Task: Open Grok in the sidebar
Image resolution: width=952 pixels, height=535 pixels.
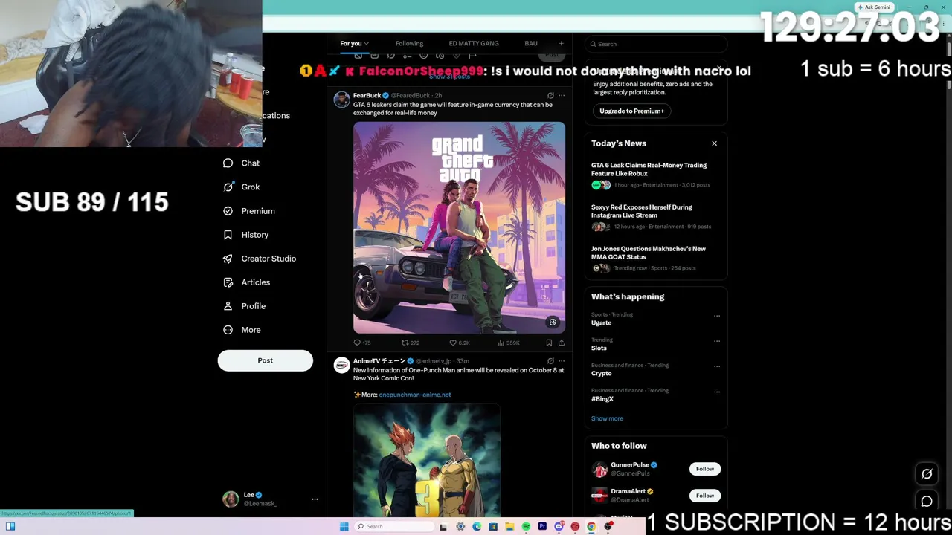Action: (x=241, y=187)
